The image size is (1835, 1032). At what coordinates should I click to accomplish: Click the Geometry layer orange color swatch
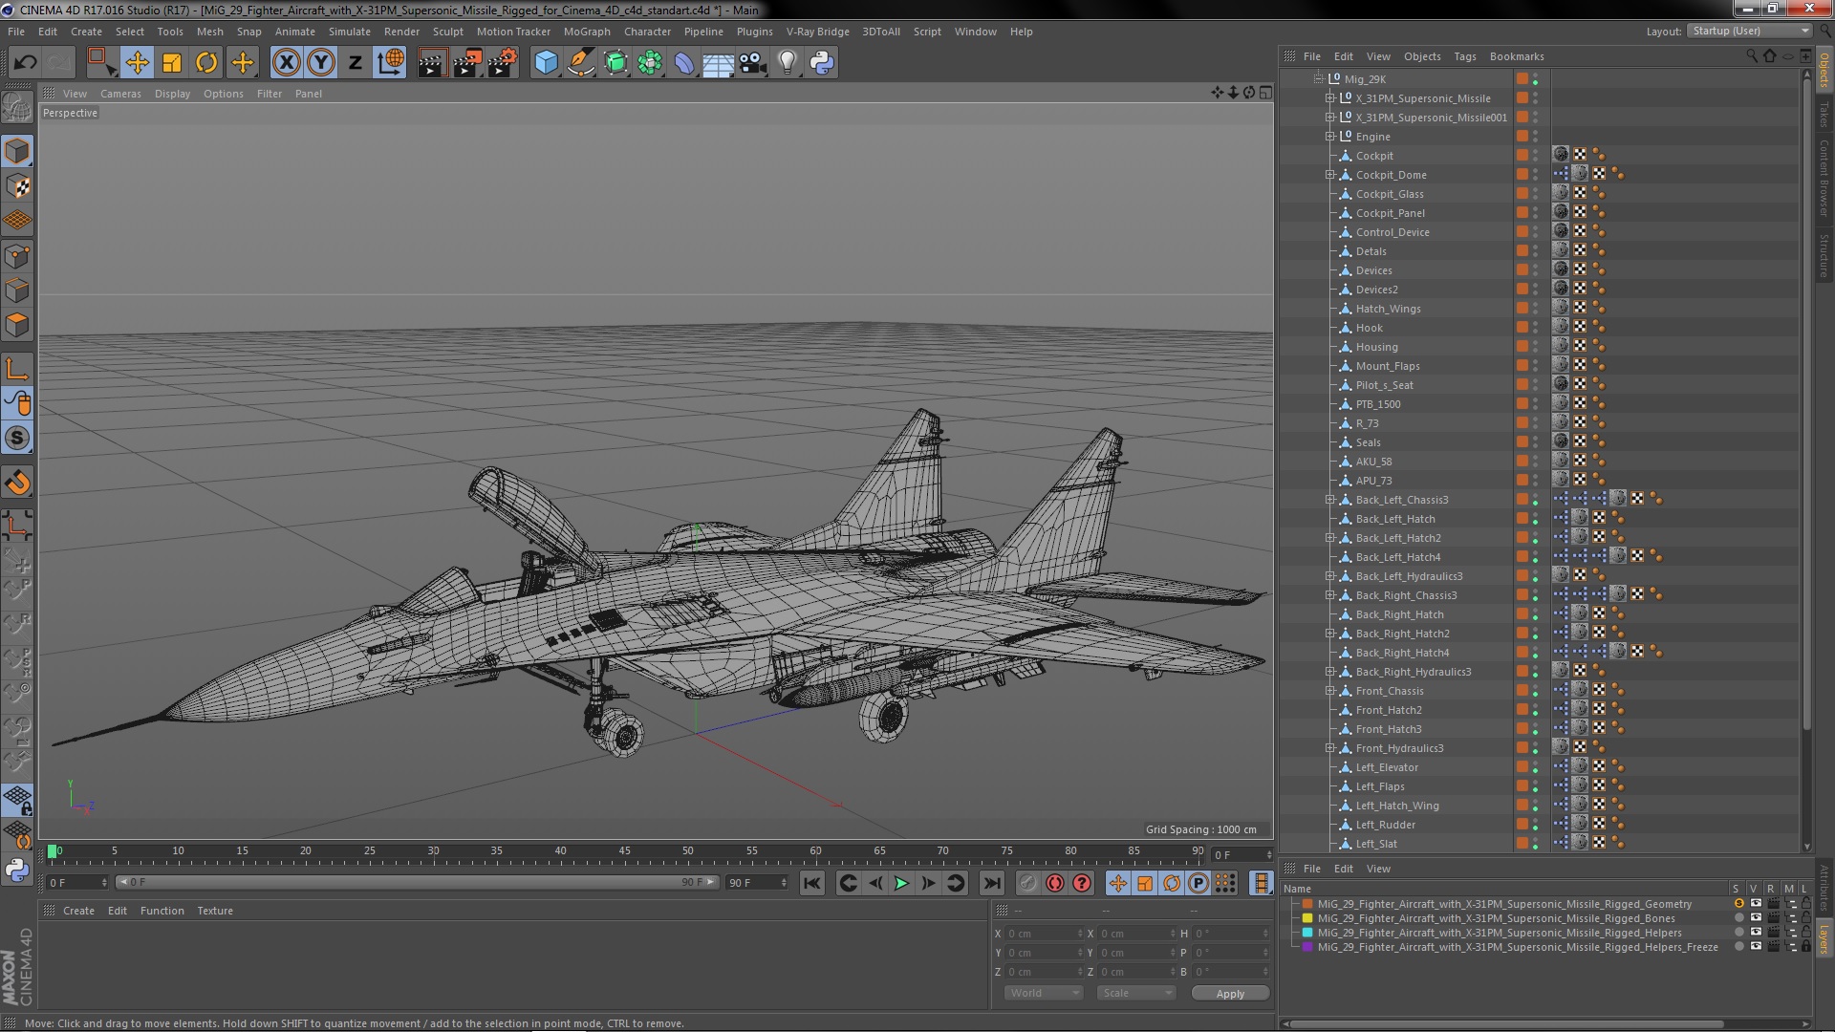coord(1307,904)
